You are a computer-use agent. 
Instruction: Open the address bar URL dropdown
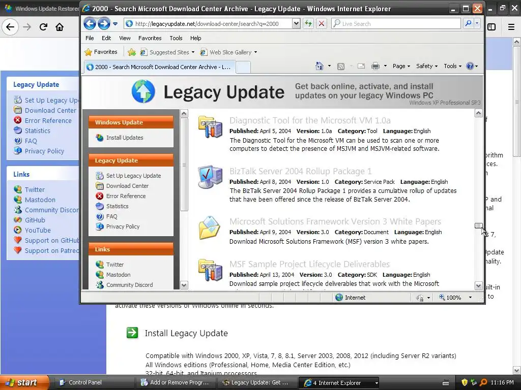pos(296,23)
